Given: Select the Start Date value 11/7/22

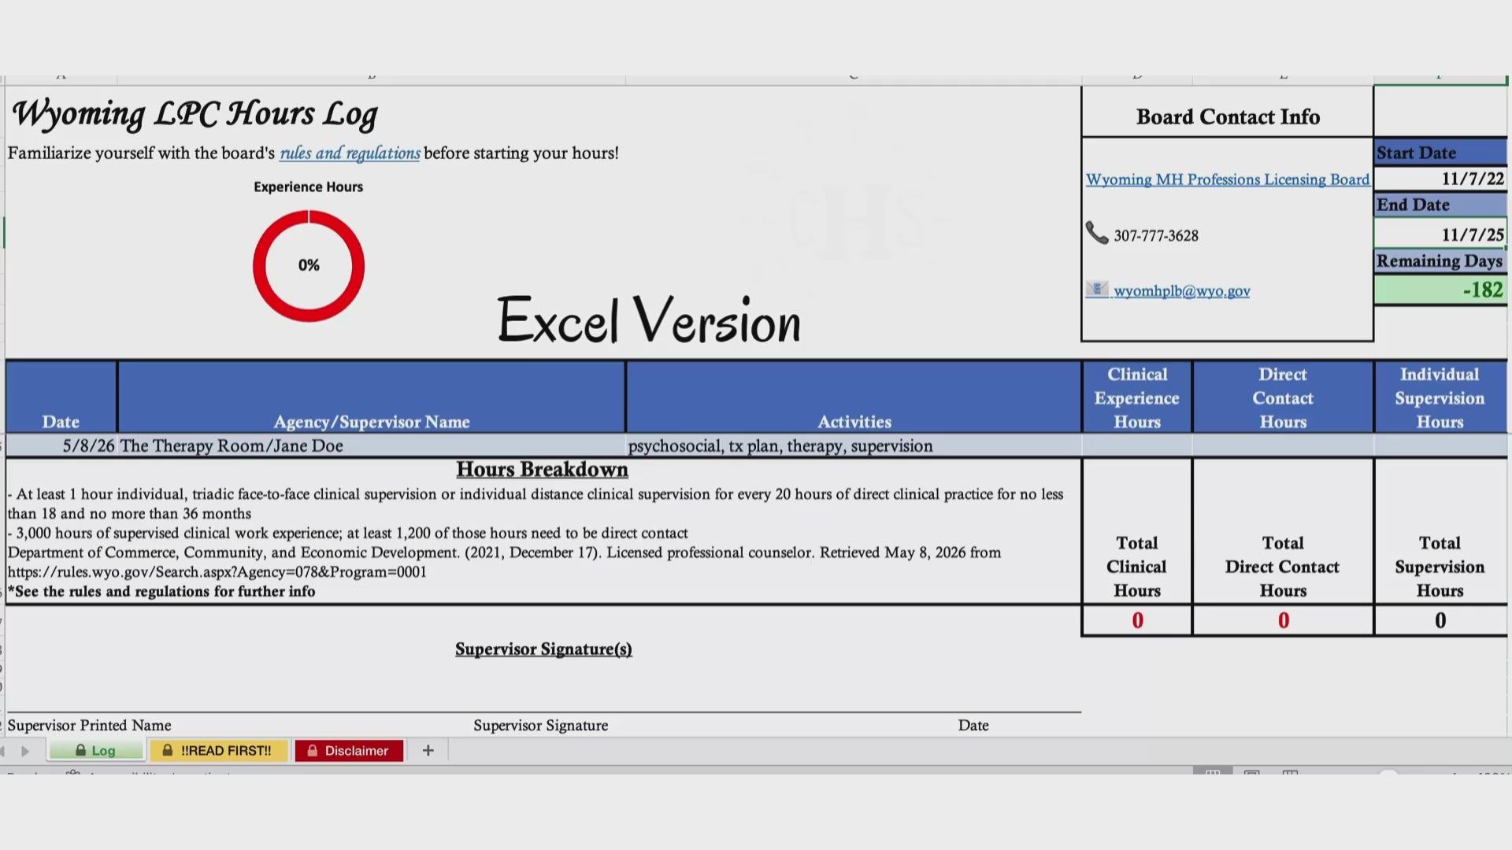Looking at the screenshot, I should click(1440, 179).
